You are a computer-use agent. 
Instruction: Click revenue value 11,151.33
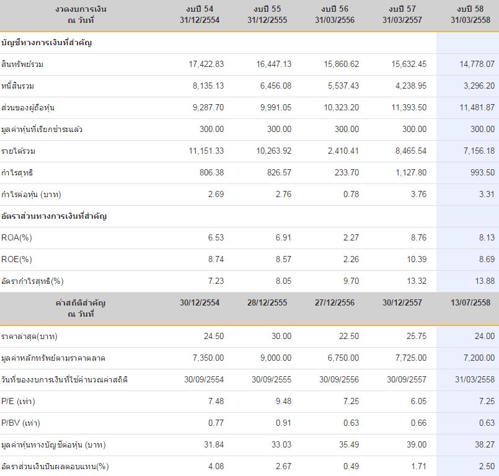click(x=206, y=151)
